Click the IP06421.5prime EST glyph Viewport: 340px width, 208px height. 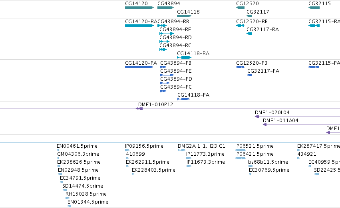(240, 158)
